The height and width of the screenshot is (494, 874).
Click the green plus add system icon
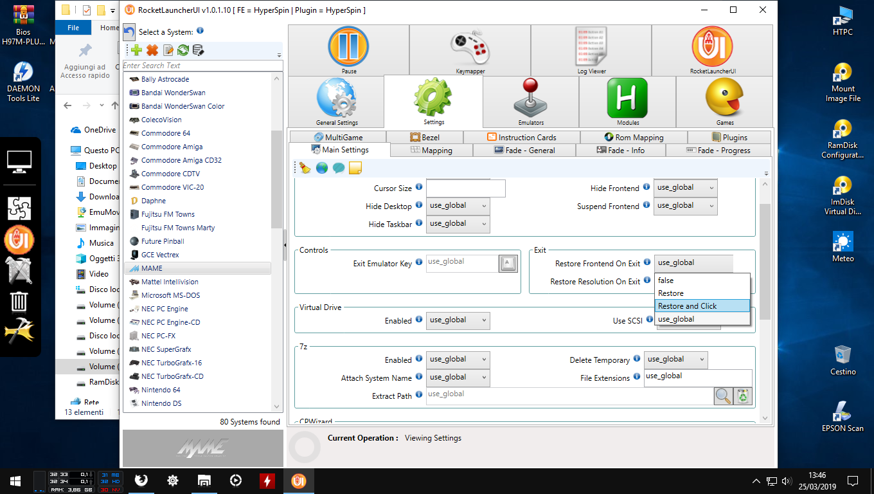tap(136, 50)
